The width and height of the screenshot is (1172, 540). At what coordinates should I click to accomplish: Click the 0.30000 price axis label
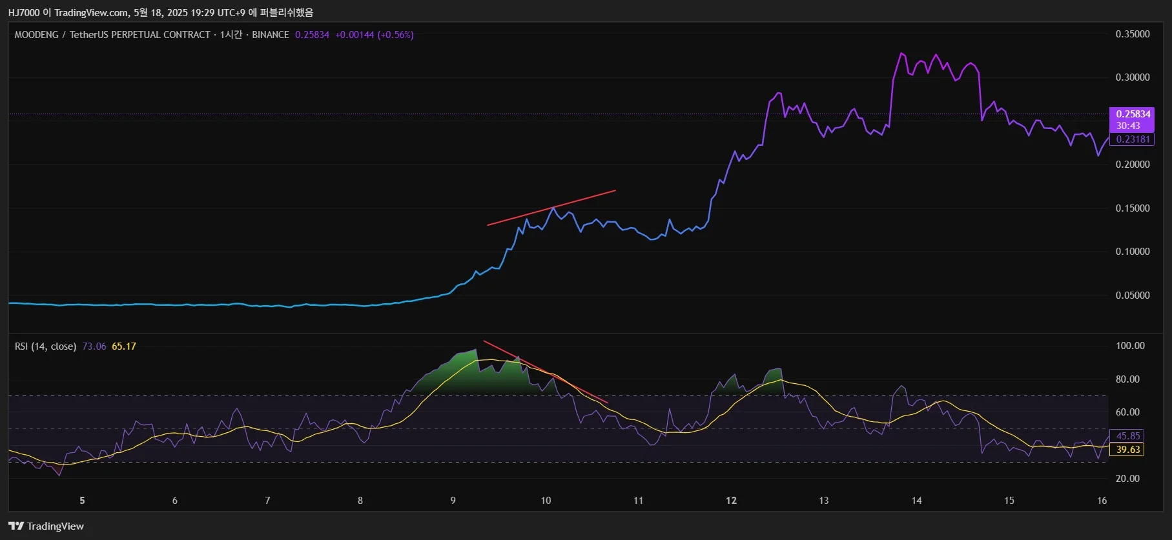1133,77
